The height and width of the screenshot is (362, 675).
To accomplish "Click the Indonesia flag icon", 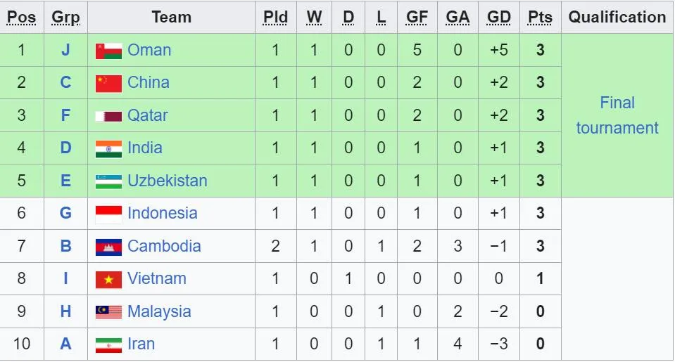I will point(108,214).
